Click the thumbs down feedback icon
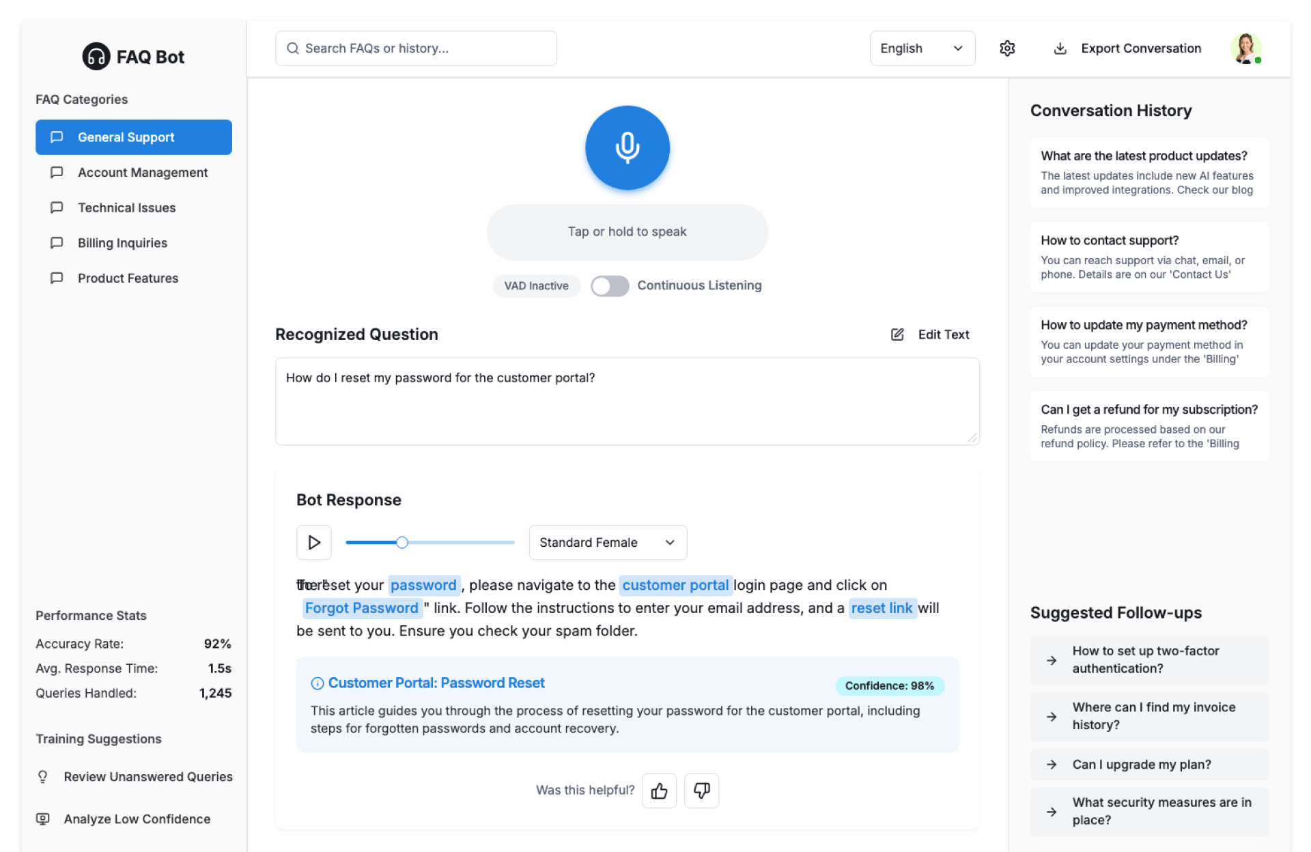Viewport: 1311px width, 852px height. 701,791
